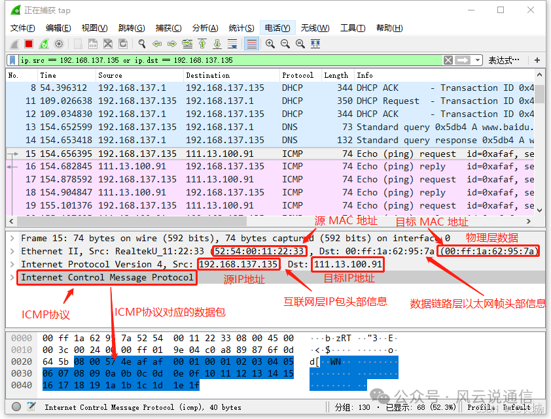Screen dimensions: 551x419
Task: Open the 文件(F) menu
Action: pyautogui.click(x=22, y=27)
